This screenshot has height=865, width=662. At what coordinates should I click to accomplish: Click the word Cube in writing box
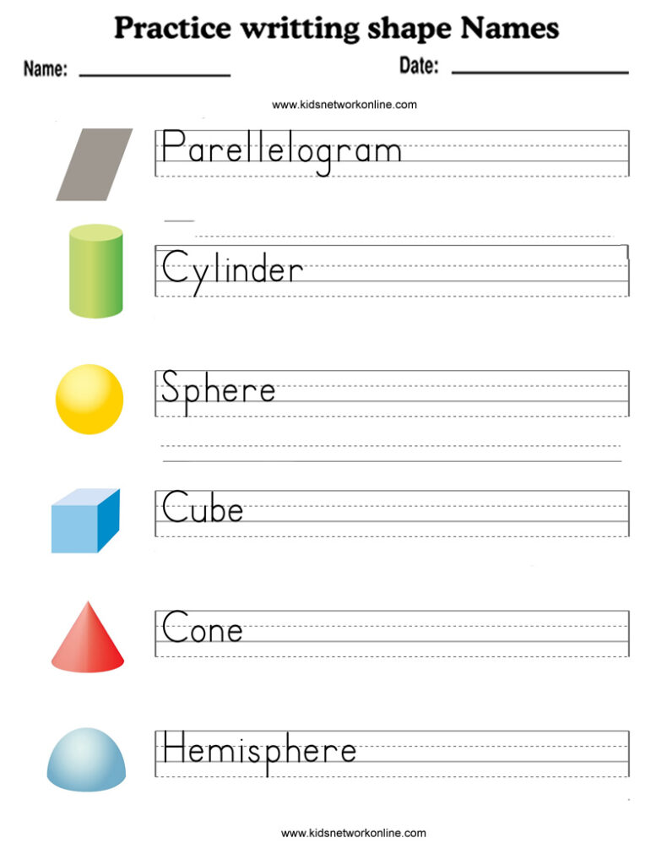pyautogui.click(x=202, y=507)
